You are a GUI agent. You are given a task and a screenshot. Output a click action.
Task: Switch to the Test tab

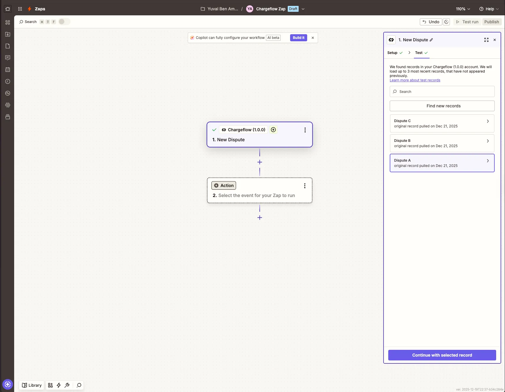(422, 53)
